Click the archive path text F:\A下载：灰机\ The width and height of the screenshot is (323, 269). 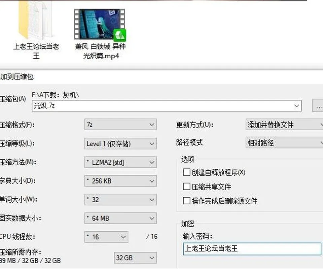[56, 95]
